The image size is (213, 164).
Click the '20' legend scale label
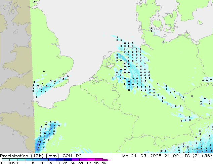(57, 163)
